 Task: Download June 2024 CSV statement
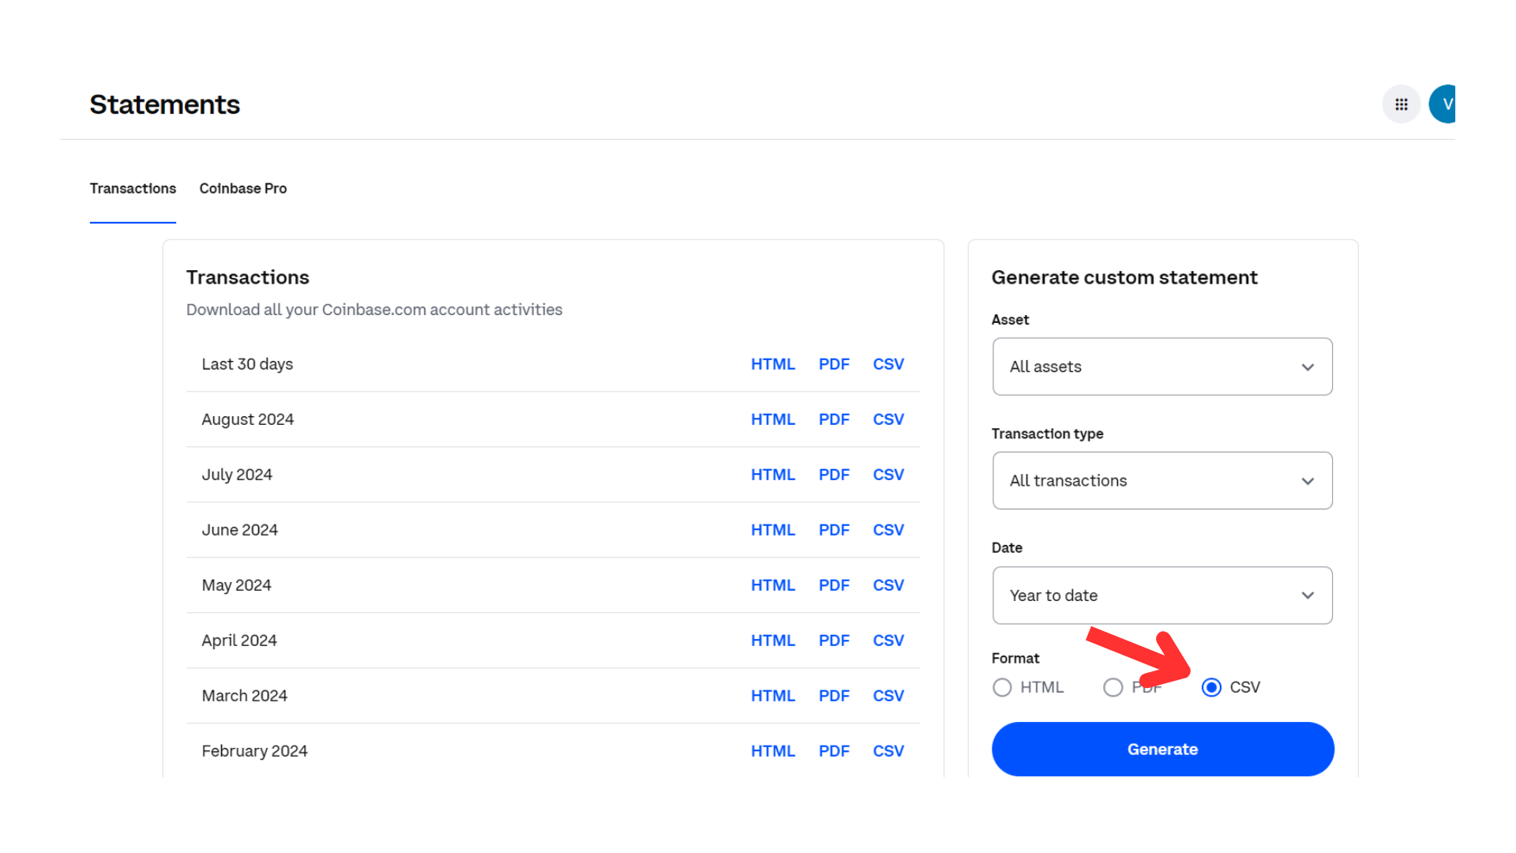click(887, 530)
